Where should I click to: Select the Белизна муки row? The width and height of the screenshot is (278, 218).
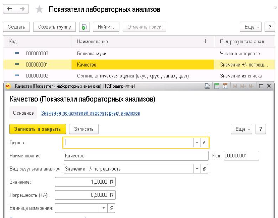pos(139,53)
